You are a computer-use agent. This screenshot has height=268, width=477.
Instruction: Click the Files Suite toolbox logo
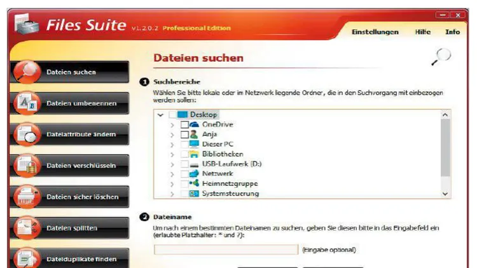27,24
